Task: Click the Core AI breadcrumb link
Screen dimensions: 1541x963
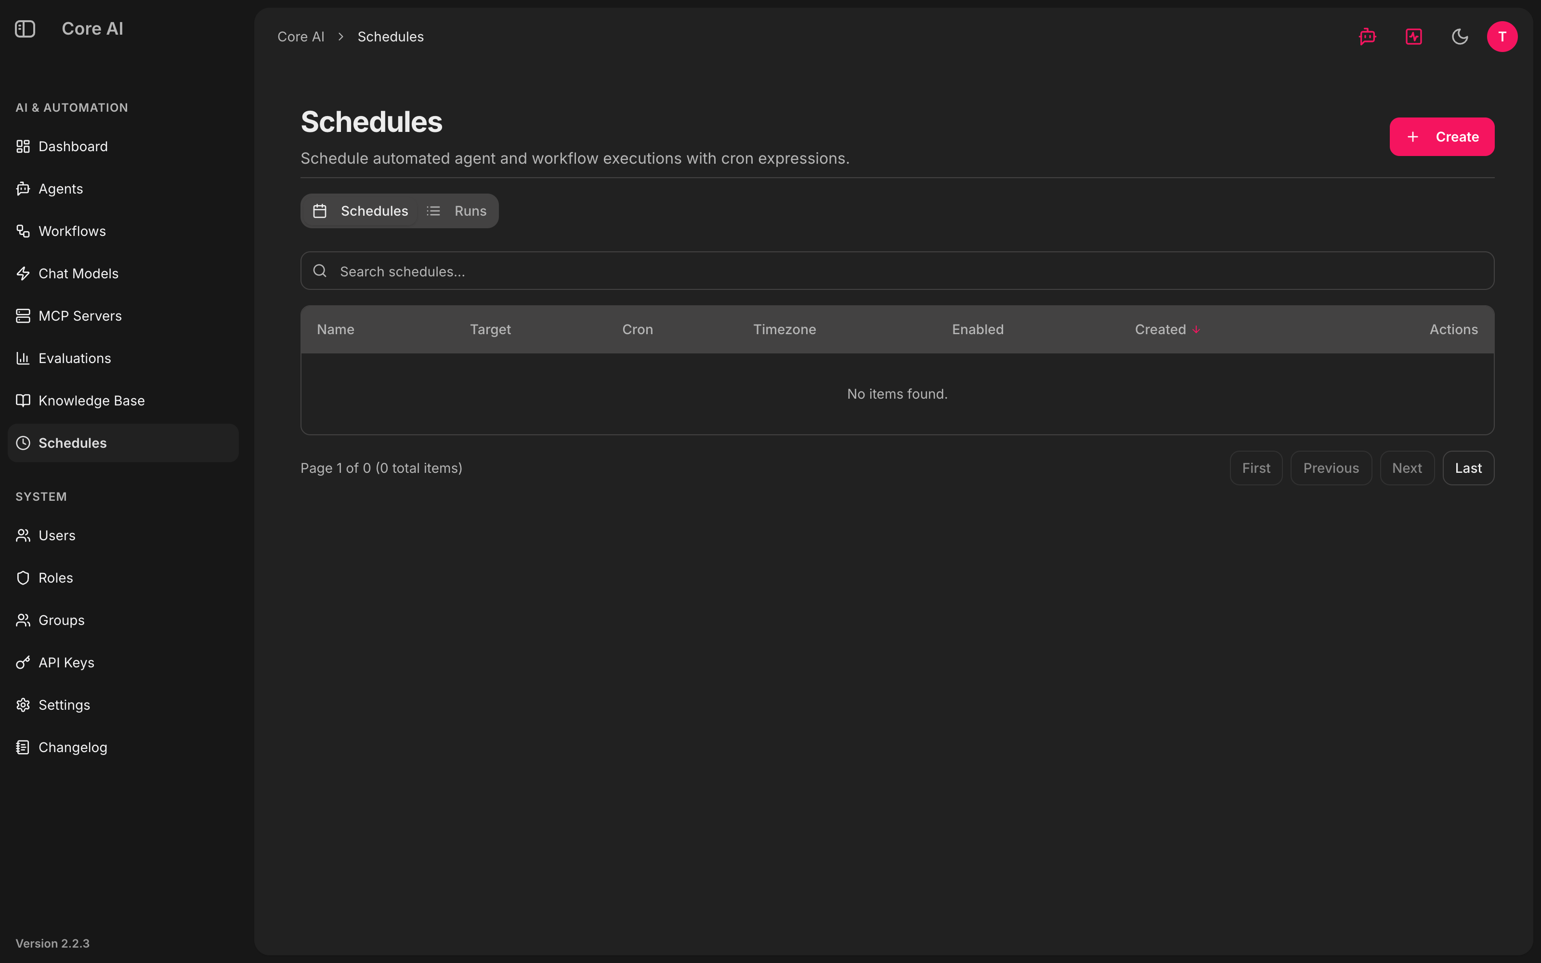Action: tap(300, 37)
